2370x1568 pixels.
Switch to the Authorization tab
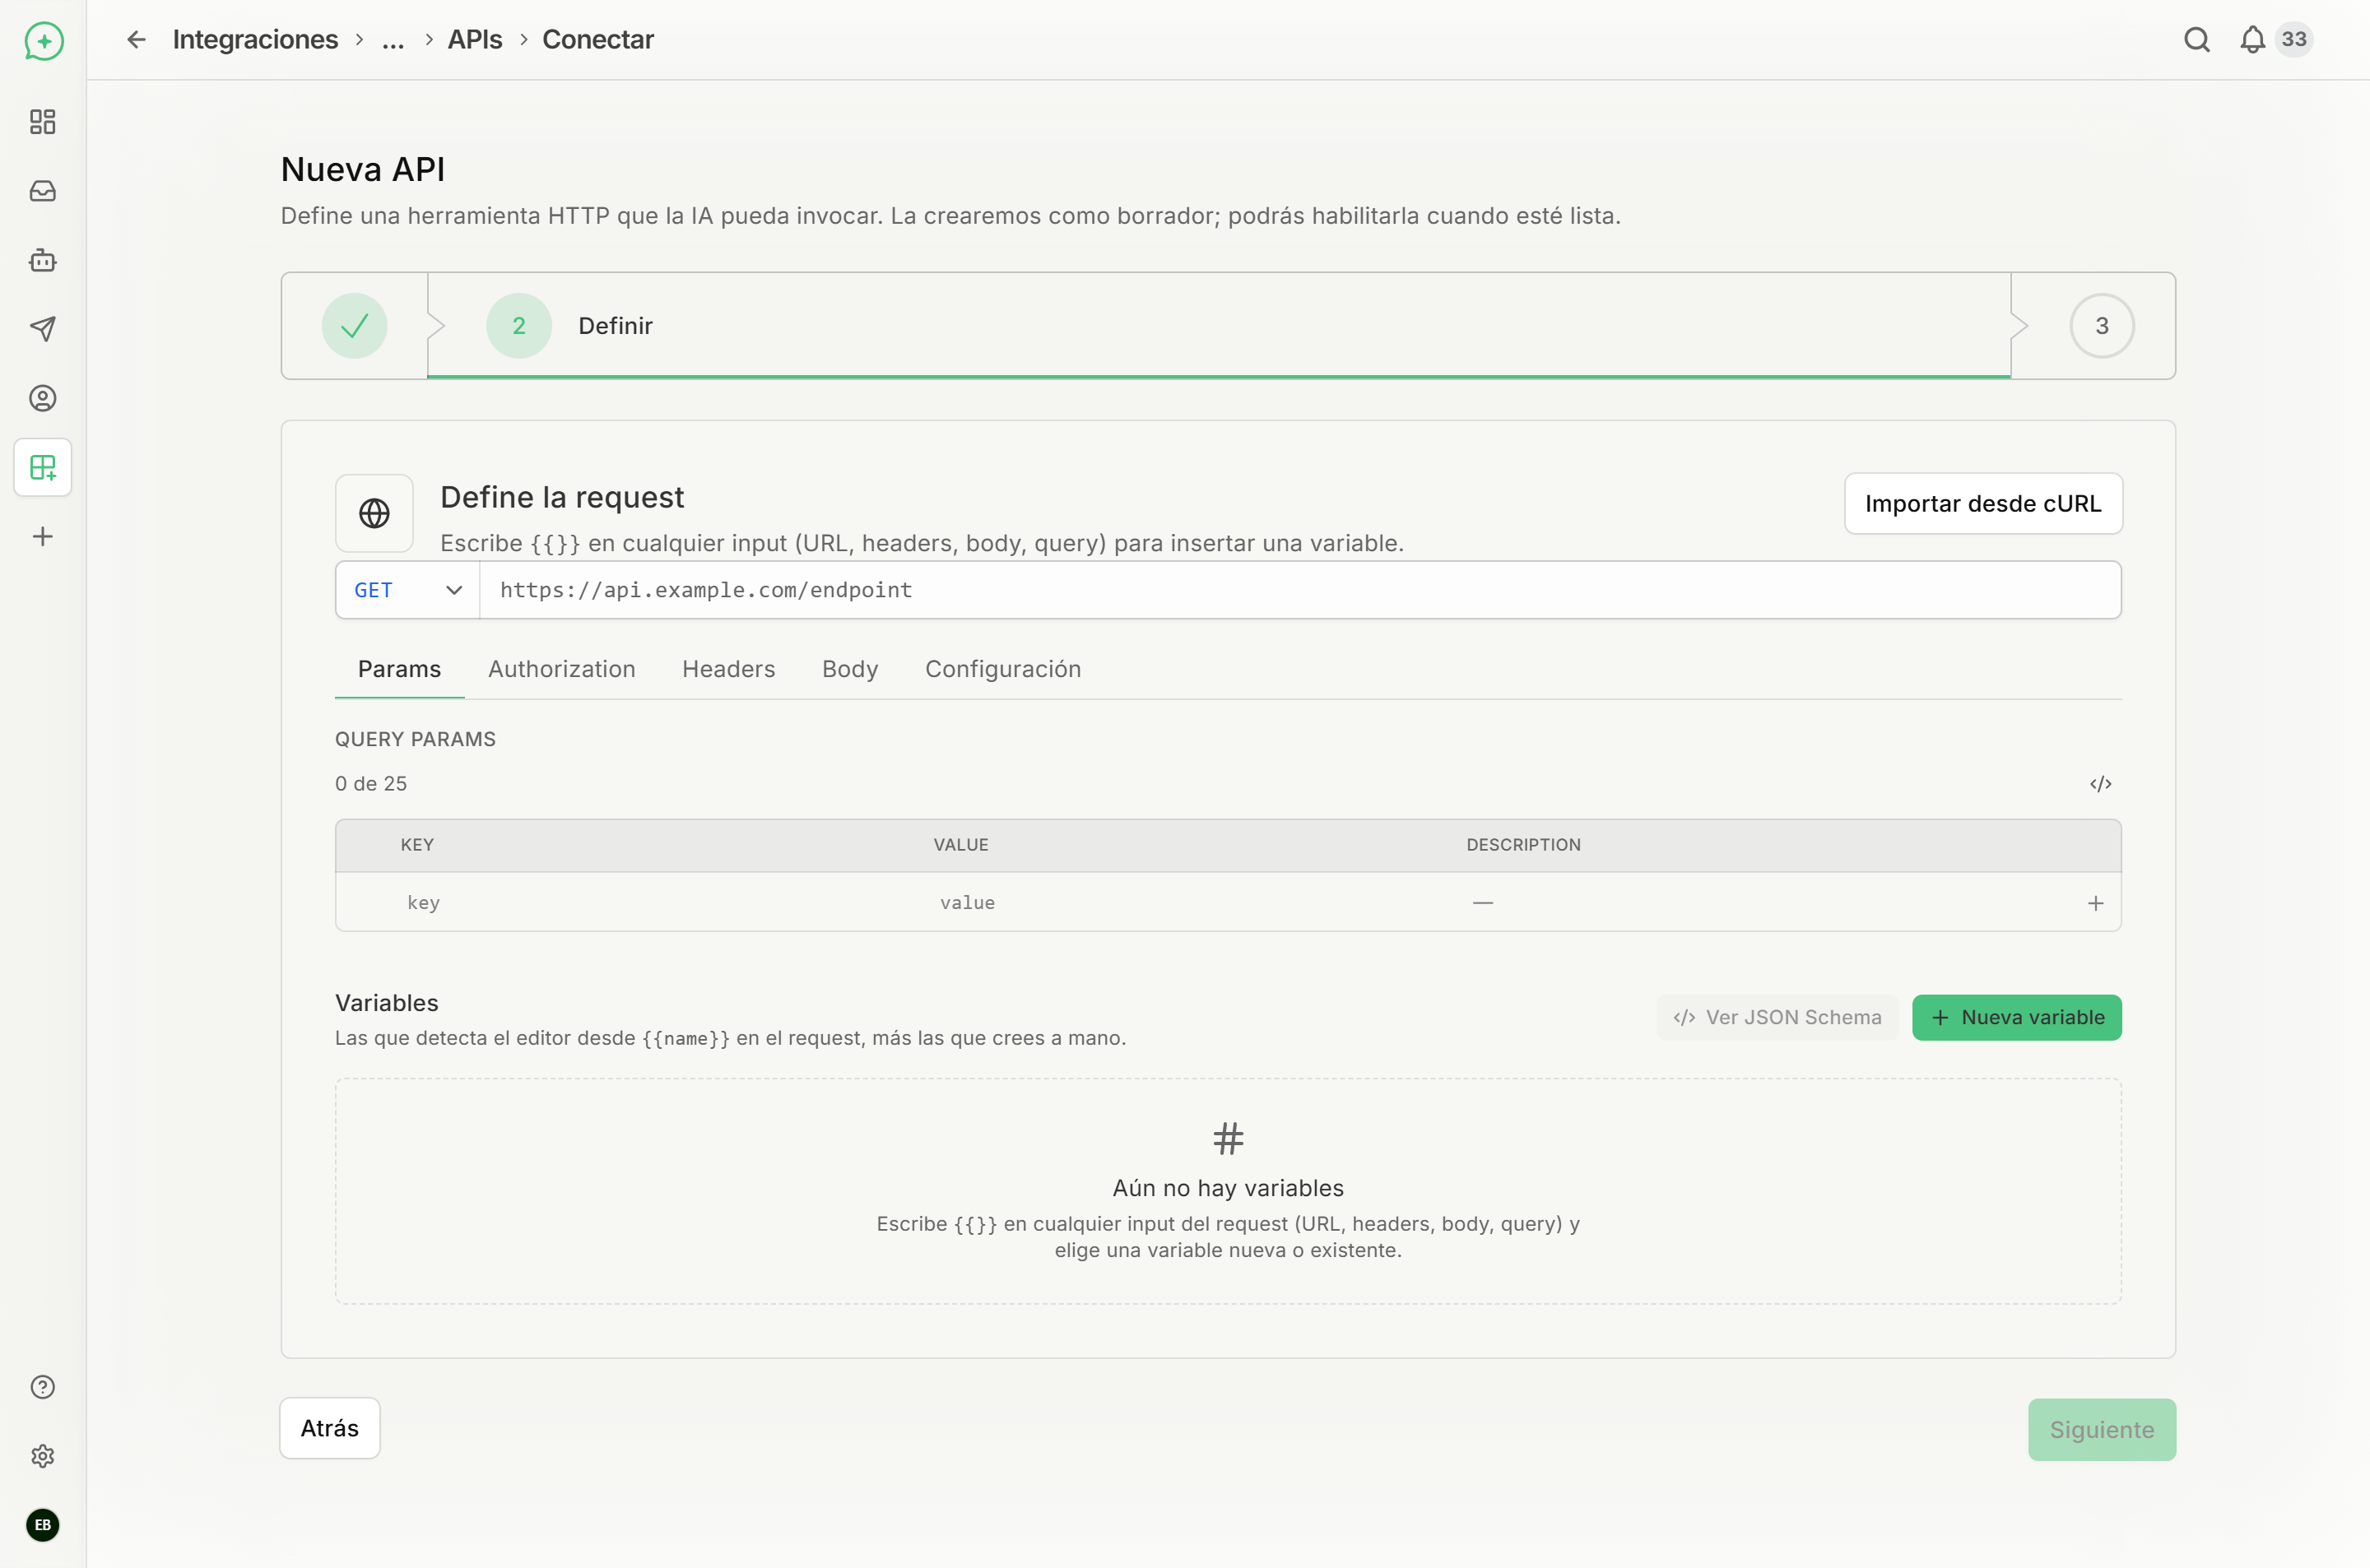(x=561, y=669)
